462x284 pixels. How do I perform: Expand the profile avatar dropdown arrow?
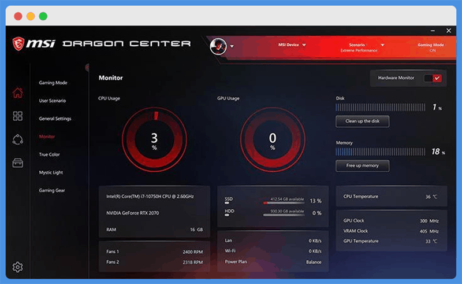(232, 46)
